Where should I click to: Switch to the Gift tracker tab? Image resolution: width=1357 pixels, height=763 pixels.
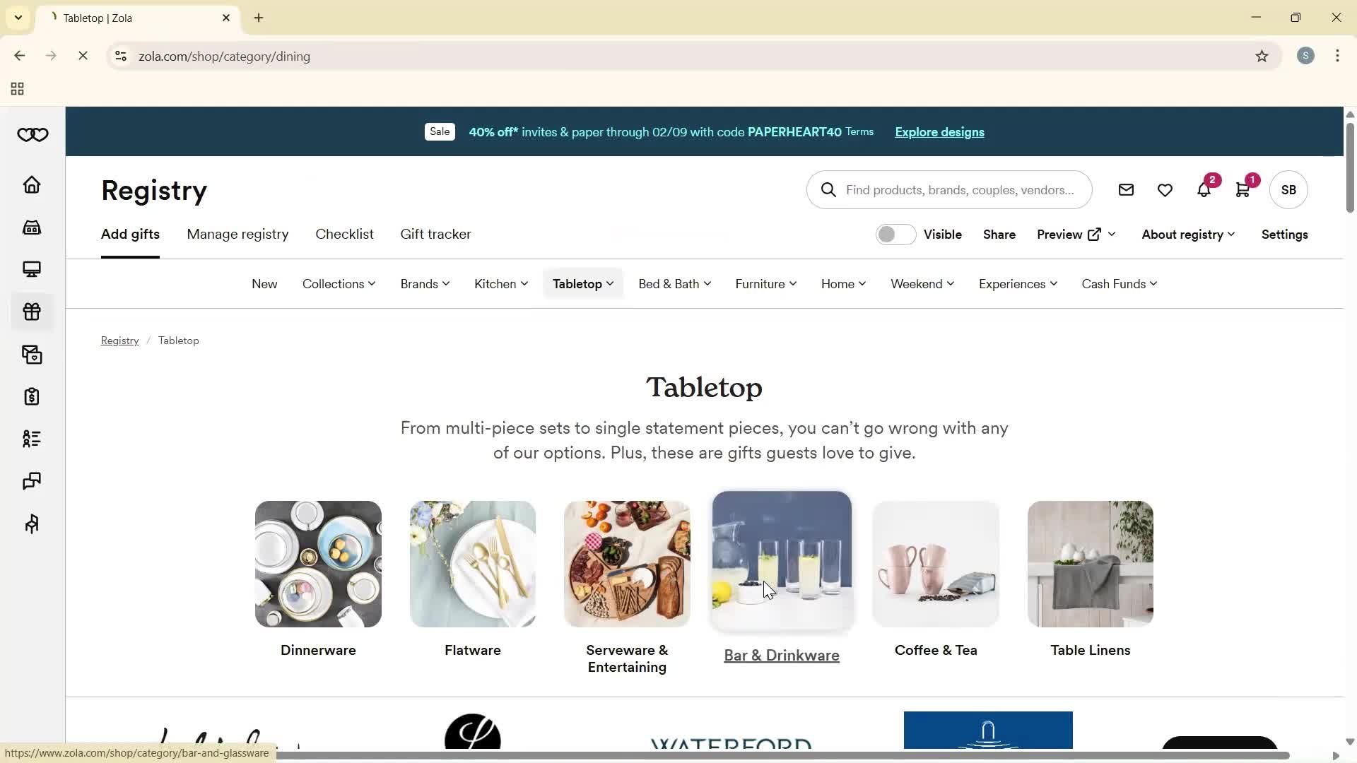click(x=435, y=234)
